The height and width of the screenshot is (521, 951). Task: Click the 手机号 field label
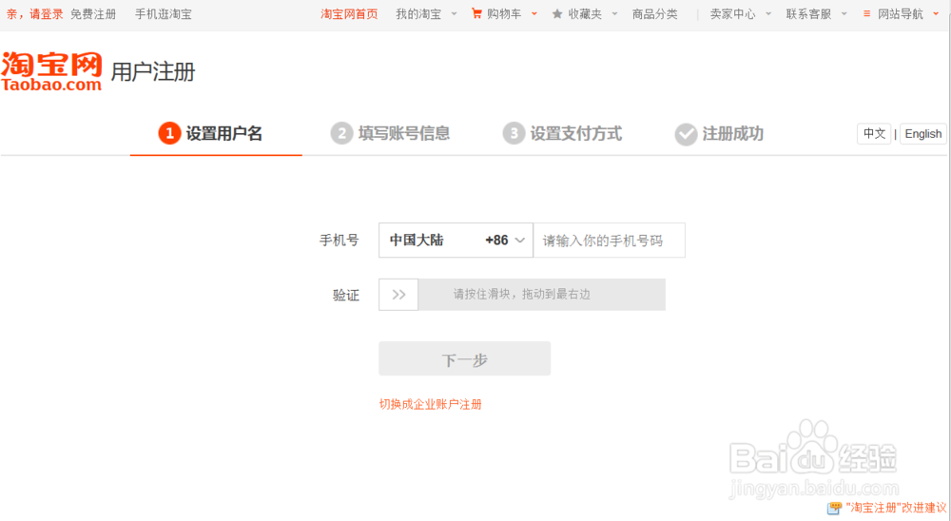[340, 241]
